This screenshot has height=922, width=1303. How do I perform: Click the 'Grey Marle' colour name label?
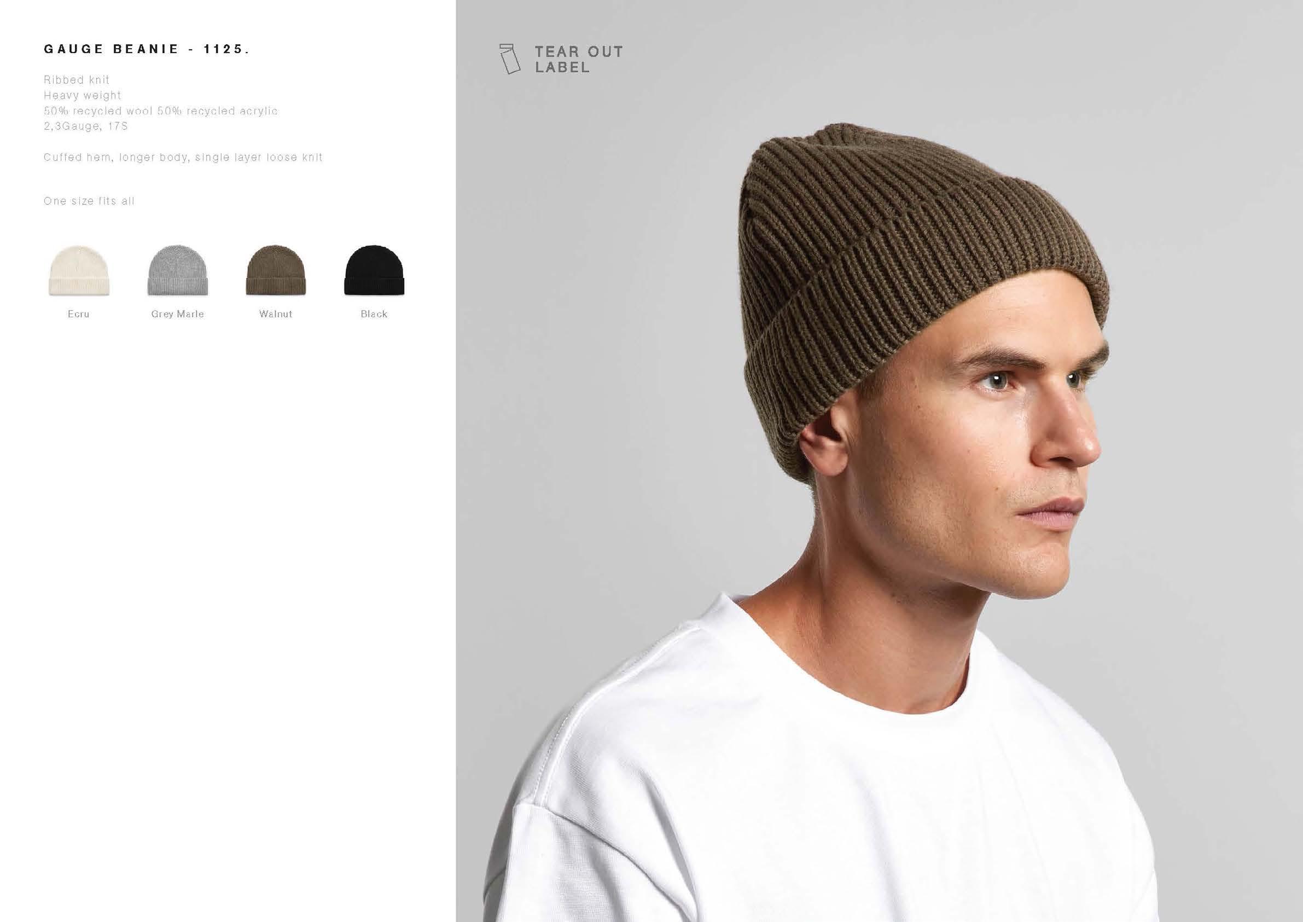[178, 314]
